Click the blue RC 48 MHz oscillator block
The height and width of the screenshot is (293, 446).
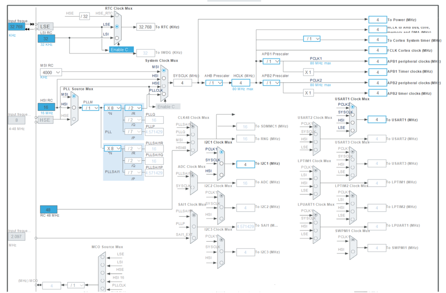pyautogui.click(x=48, y=209)
